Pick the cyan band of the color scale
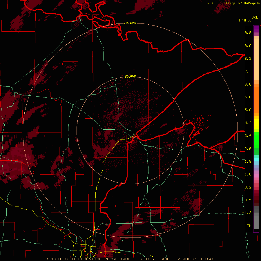Image resolution: width=261 pixels, height=261 pixels. (256, 159)
